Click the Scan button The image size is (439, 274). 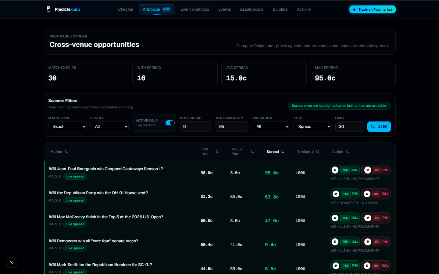[379, 127]
